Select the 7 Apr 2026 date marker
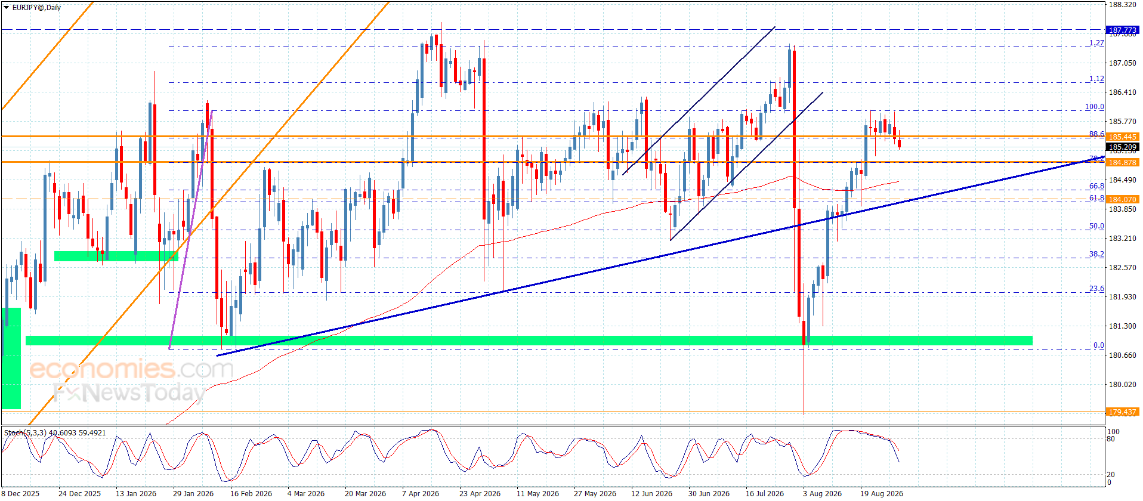The width and height of the screenshot is (1143, 501). pyautogui.click(x=420, y=493)
